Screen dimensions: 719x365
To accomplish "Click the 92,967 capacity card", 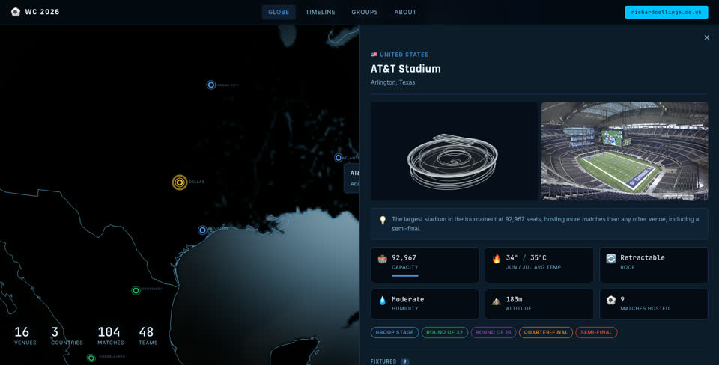I will pos(425,265).
